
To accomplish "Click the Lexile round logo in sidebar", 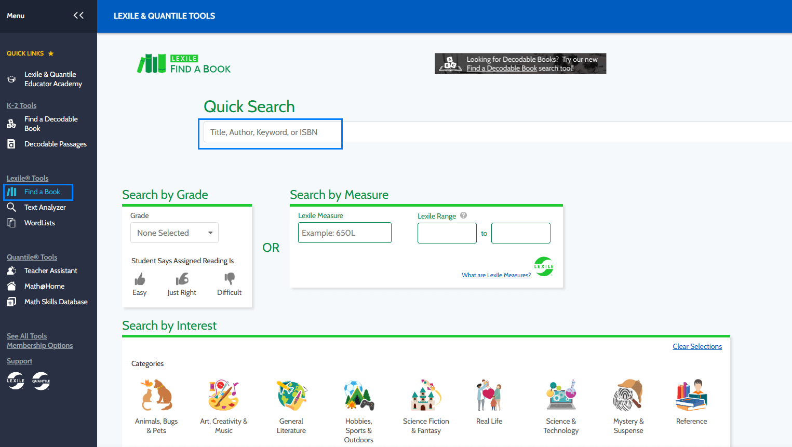I will coord(16,381).
